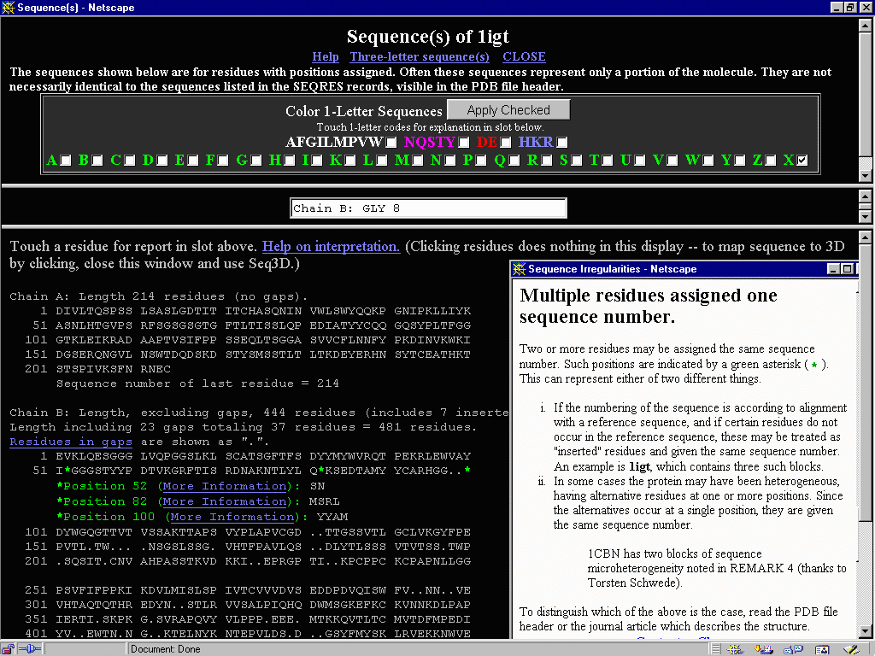Open the Three-letter sequence(s) link
The height and width of the screenshot is (656, 875).
pyautogui.click(x=420, y=56)
